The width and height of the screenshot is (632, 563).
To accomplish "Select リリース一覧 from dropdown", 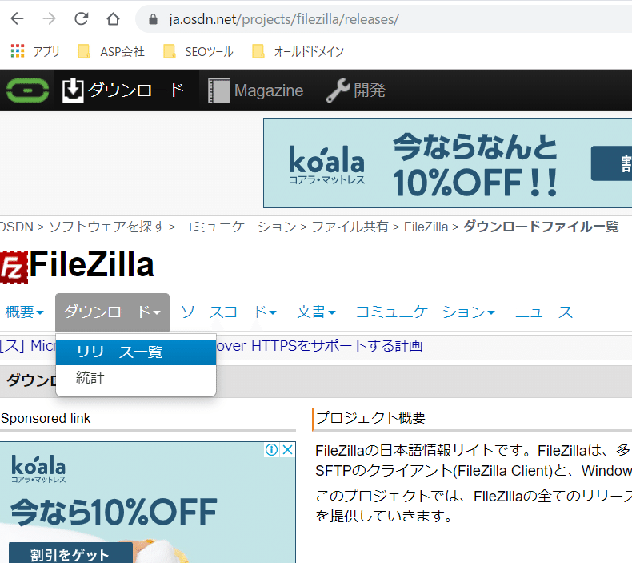I will (x=136, y=352).
